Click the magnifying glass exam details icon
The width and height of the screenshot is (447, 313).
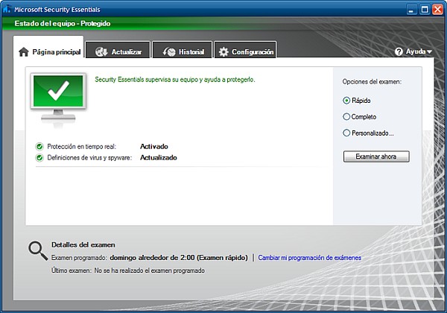point(38,251)
